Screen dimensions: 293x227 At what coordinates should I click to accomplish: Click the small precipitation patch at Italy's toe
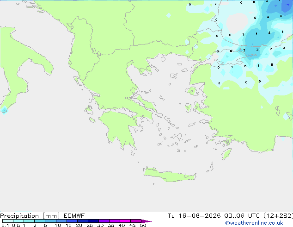point(4,110)
